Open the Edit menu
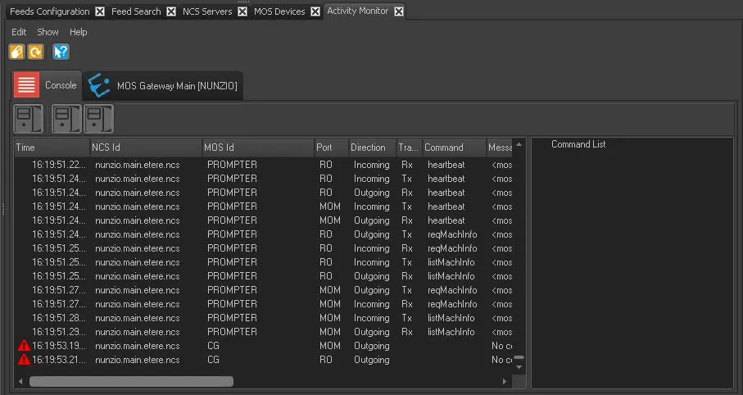Viewport: 743px width, 395px height. coord(19,32)
